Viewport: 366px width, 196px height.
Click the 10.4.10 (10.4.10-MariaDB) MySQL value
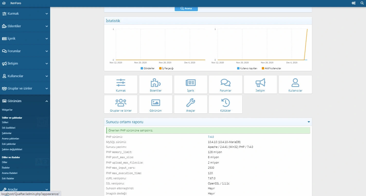pyautogui.click(x=224, y=142)
